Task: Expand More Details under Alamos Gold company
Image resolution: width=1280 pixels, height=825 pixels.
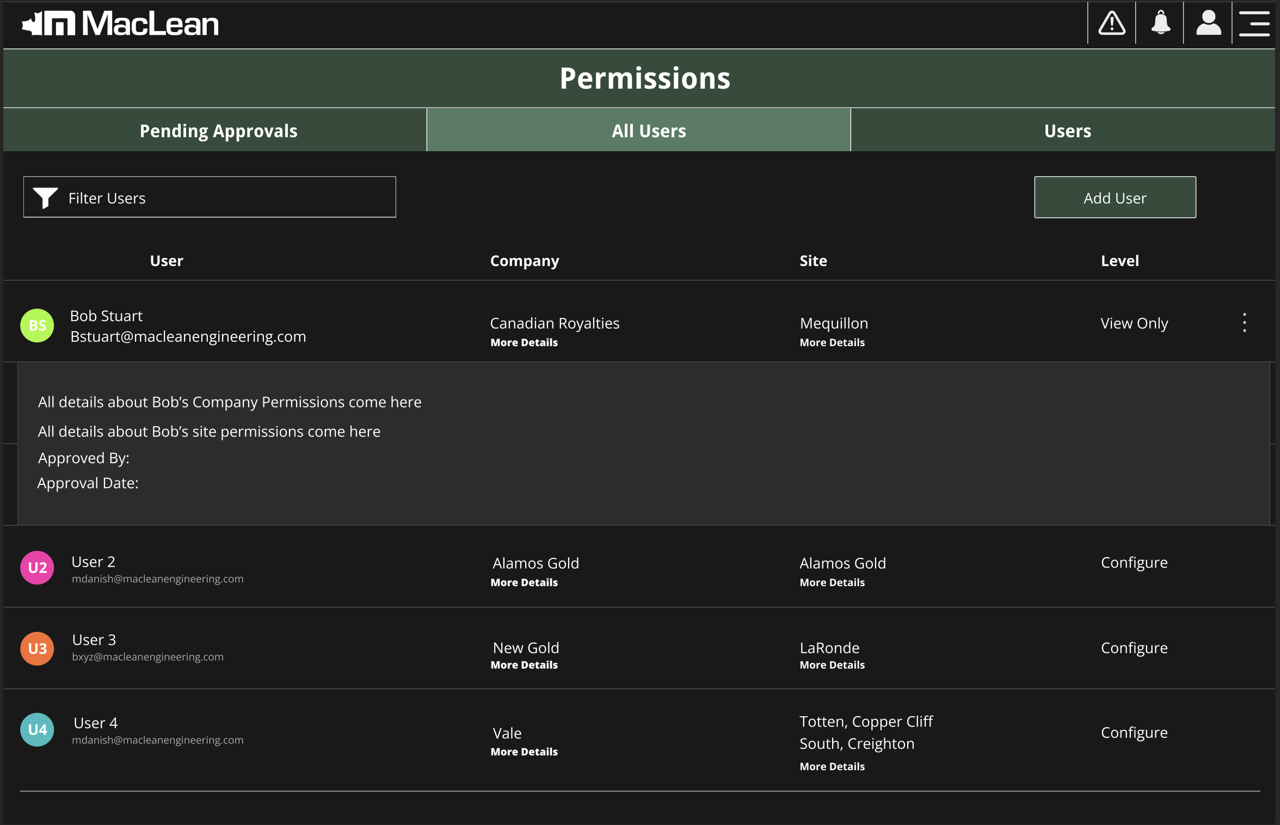Action: (524, 582)
